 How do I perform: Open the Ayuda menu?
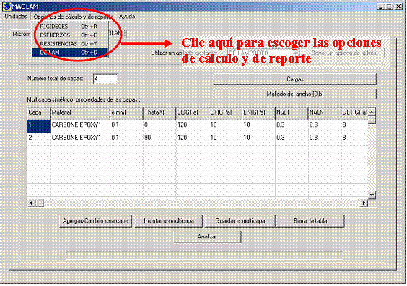[127, 17]
